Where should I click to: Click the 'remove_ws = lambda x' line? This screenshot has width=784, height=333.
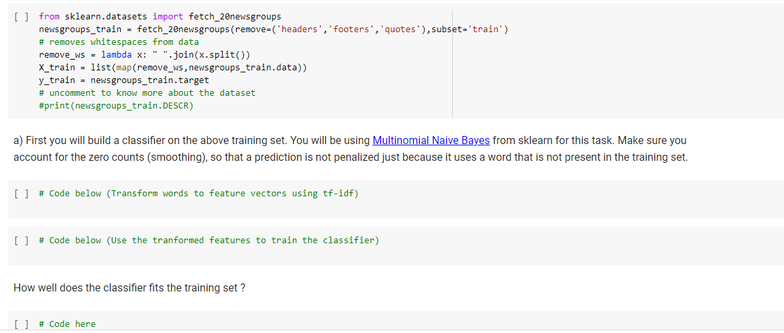coord(144,54)
